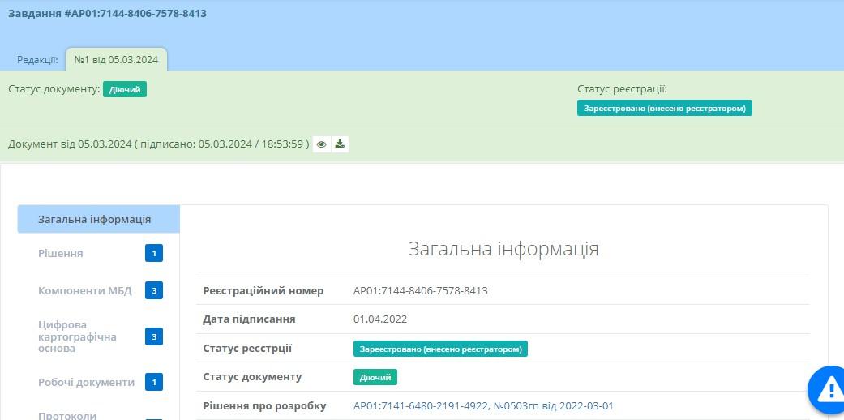Viewport: 844px width, 420px height.
Task: Go to Цифрова картографічна основа section
Action: (77, 336)
